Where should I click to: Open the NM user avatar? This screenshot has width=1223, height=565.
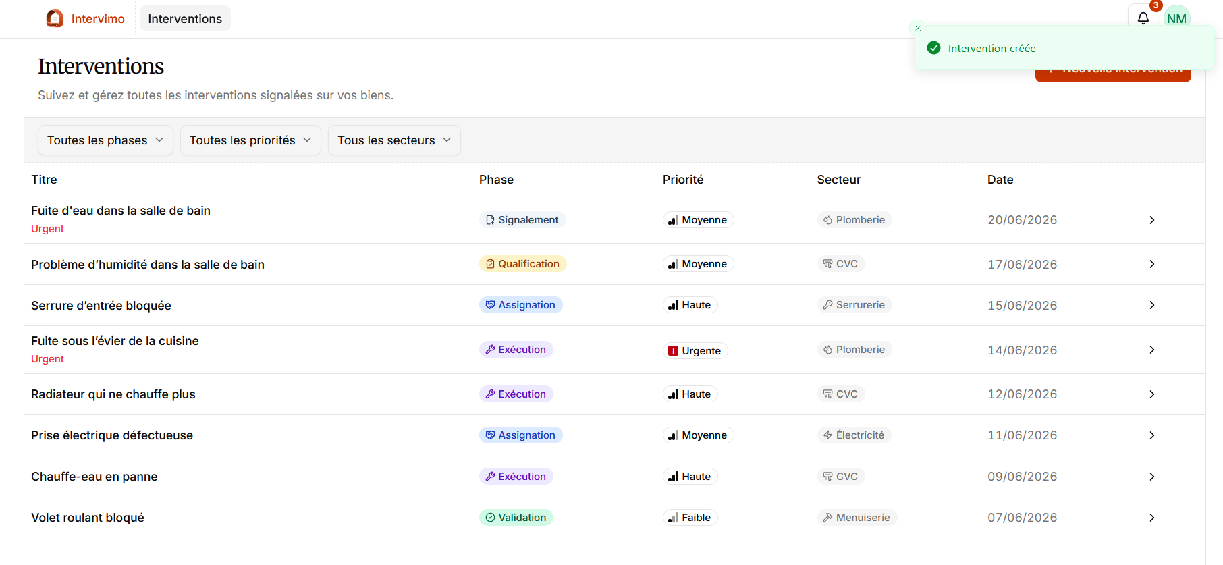coord(1176,18)
